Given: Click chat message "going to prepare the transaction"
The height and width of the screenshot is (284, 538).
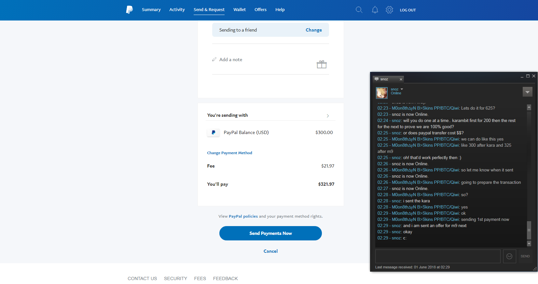Looking at the screenshot, I should pyautogui.click(x=491, y=182).
